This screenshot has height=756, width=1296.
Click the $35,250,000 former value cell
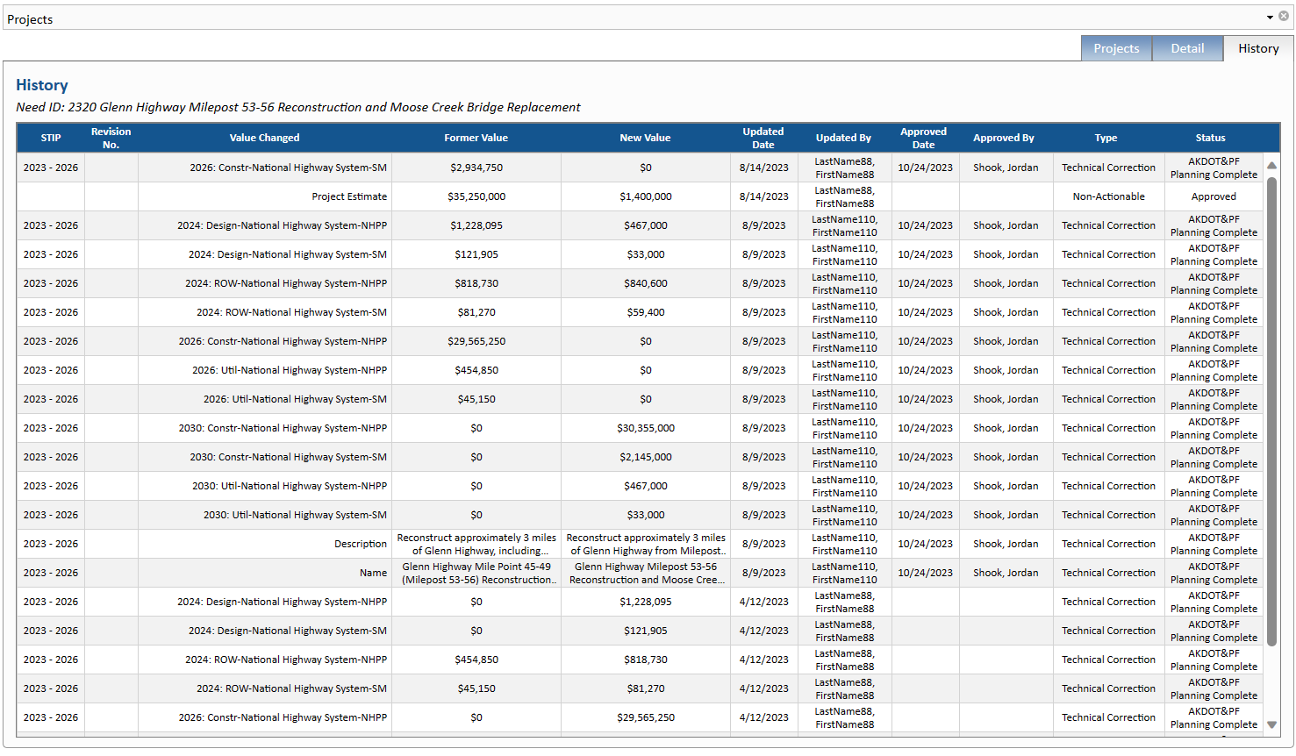[476, 196]
